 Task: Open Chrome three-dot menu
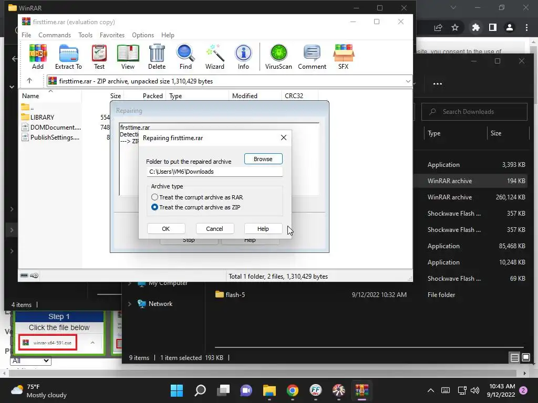(x=526, y=27)
